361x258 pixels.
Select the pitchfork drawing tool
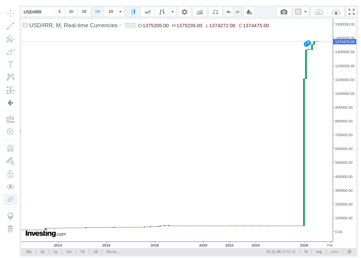(10, 39)
